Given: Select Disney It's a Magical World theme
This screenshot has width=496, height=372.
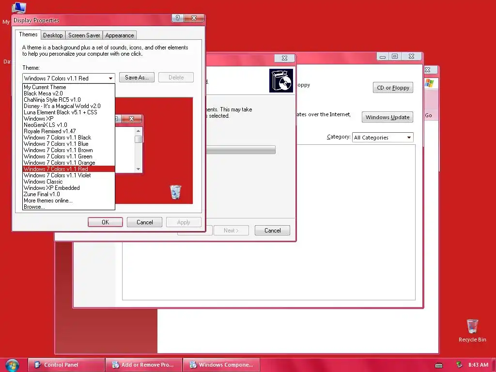Looking at the screenshot, I should (x=69, y=106).
